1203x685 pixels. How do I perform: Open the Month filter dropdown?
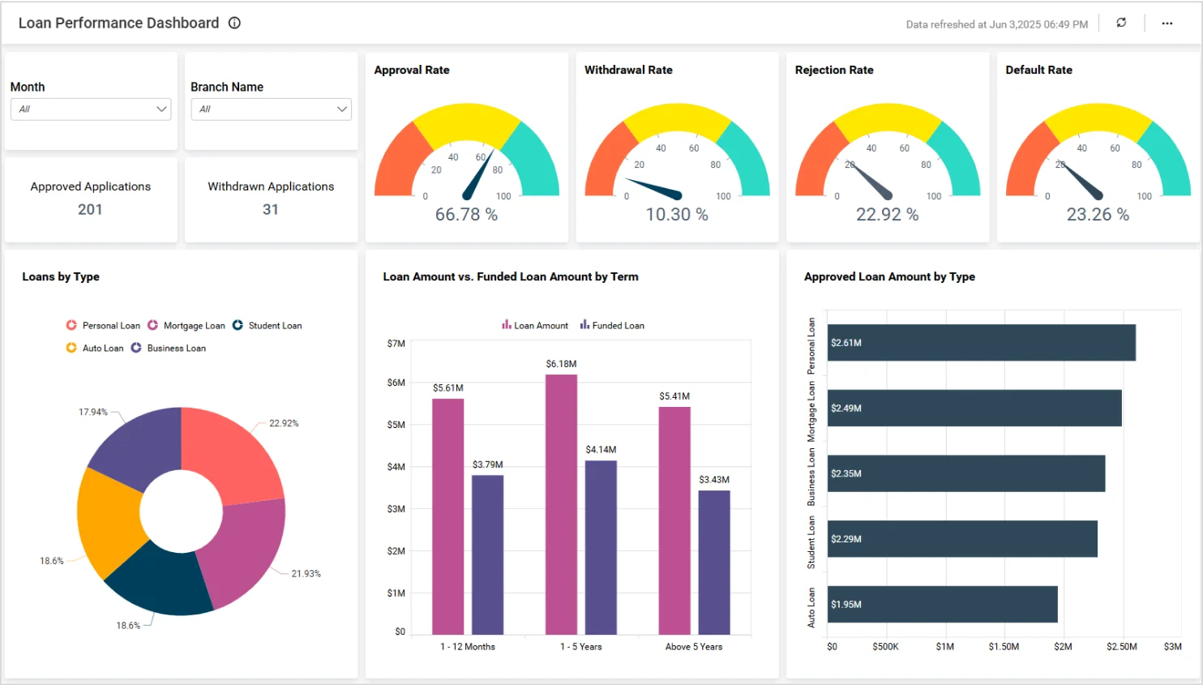click(90, 109)
